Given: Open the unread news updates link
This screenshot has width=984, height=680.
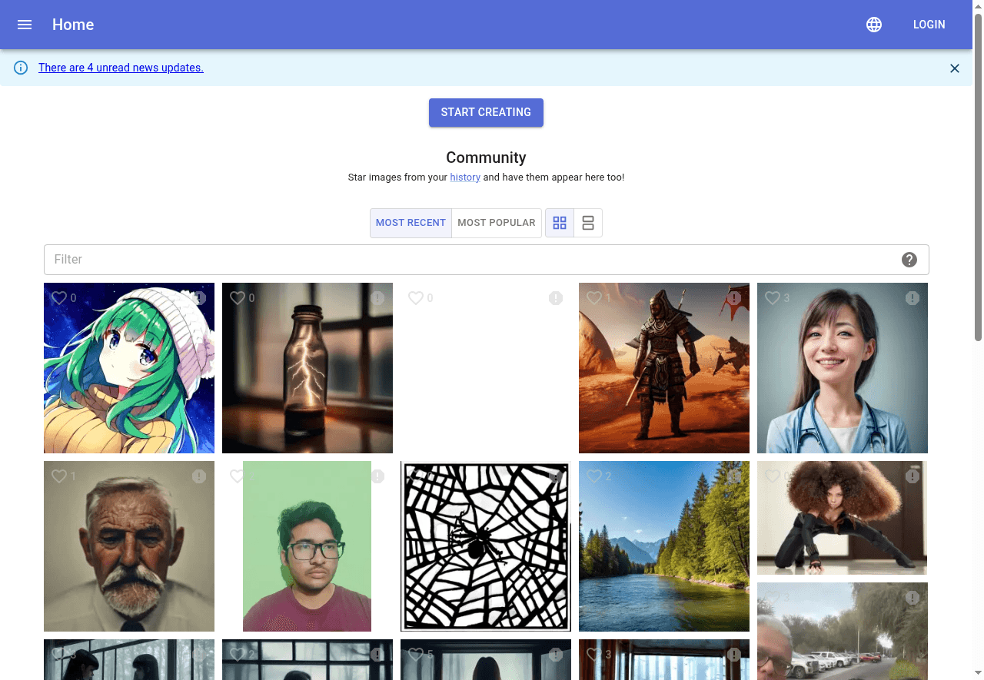Looking at the screenshot, I should [121, 68].
